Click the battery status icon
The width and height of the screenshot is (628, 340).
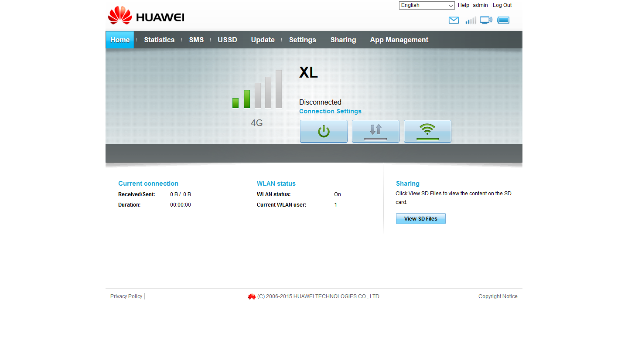[503, 20]
